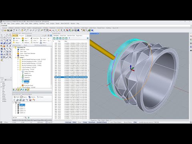The width and height of the screenshot is (192, 144).
Task: Click the blue info icon in Machining Browser
Action: (x=51, y=36)
